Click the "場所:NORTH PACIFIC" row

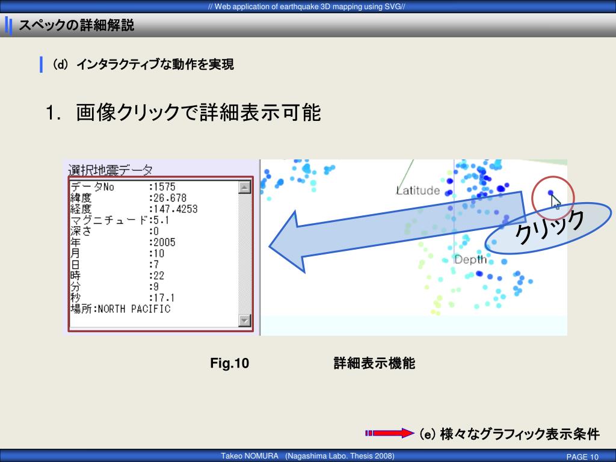[120, 309]
